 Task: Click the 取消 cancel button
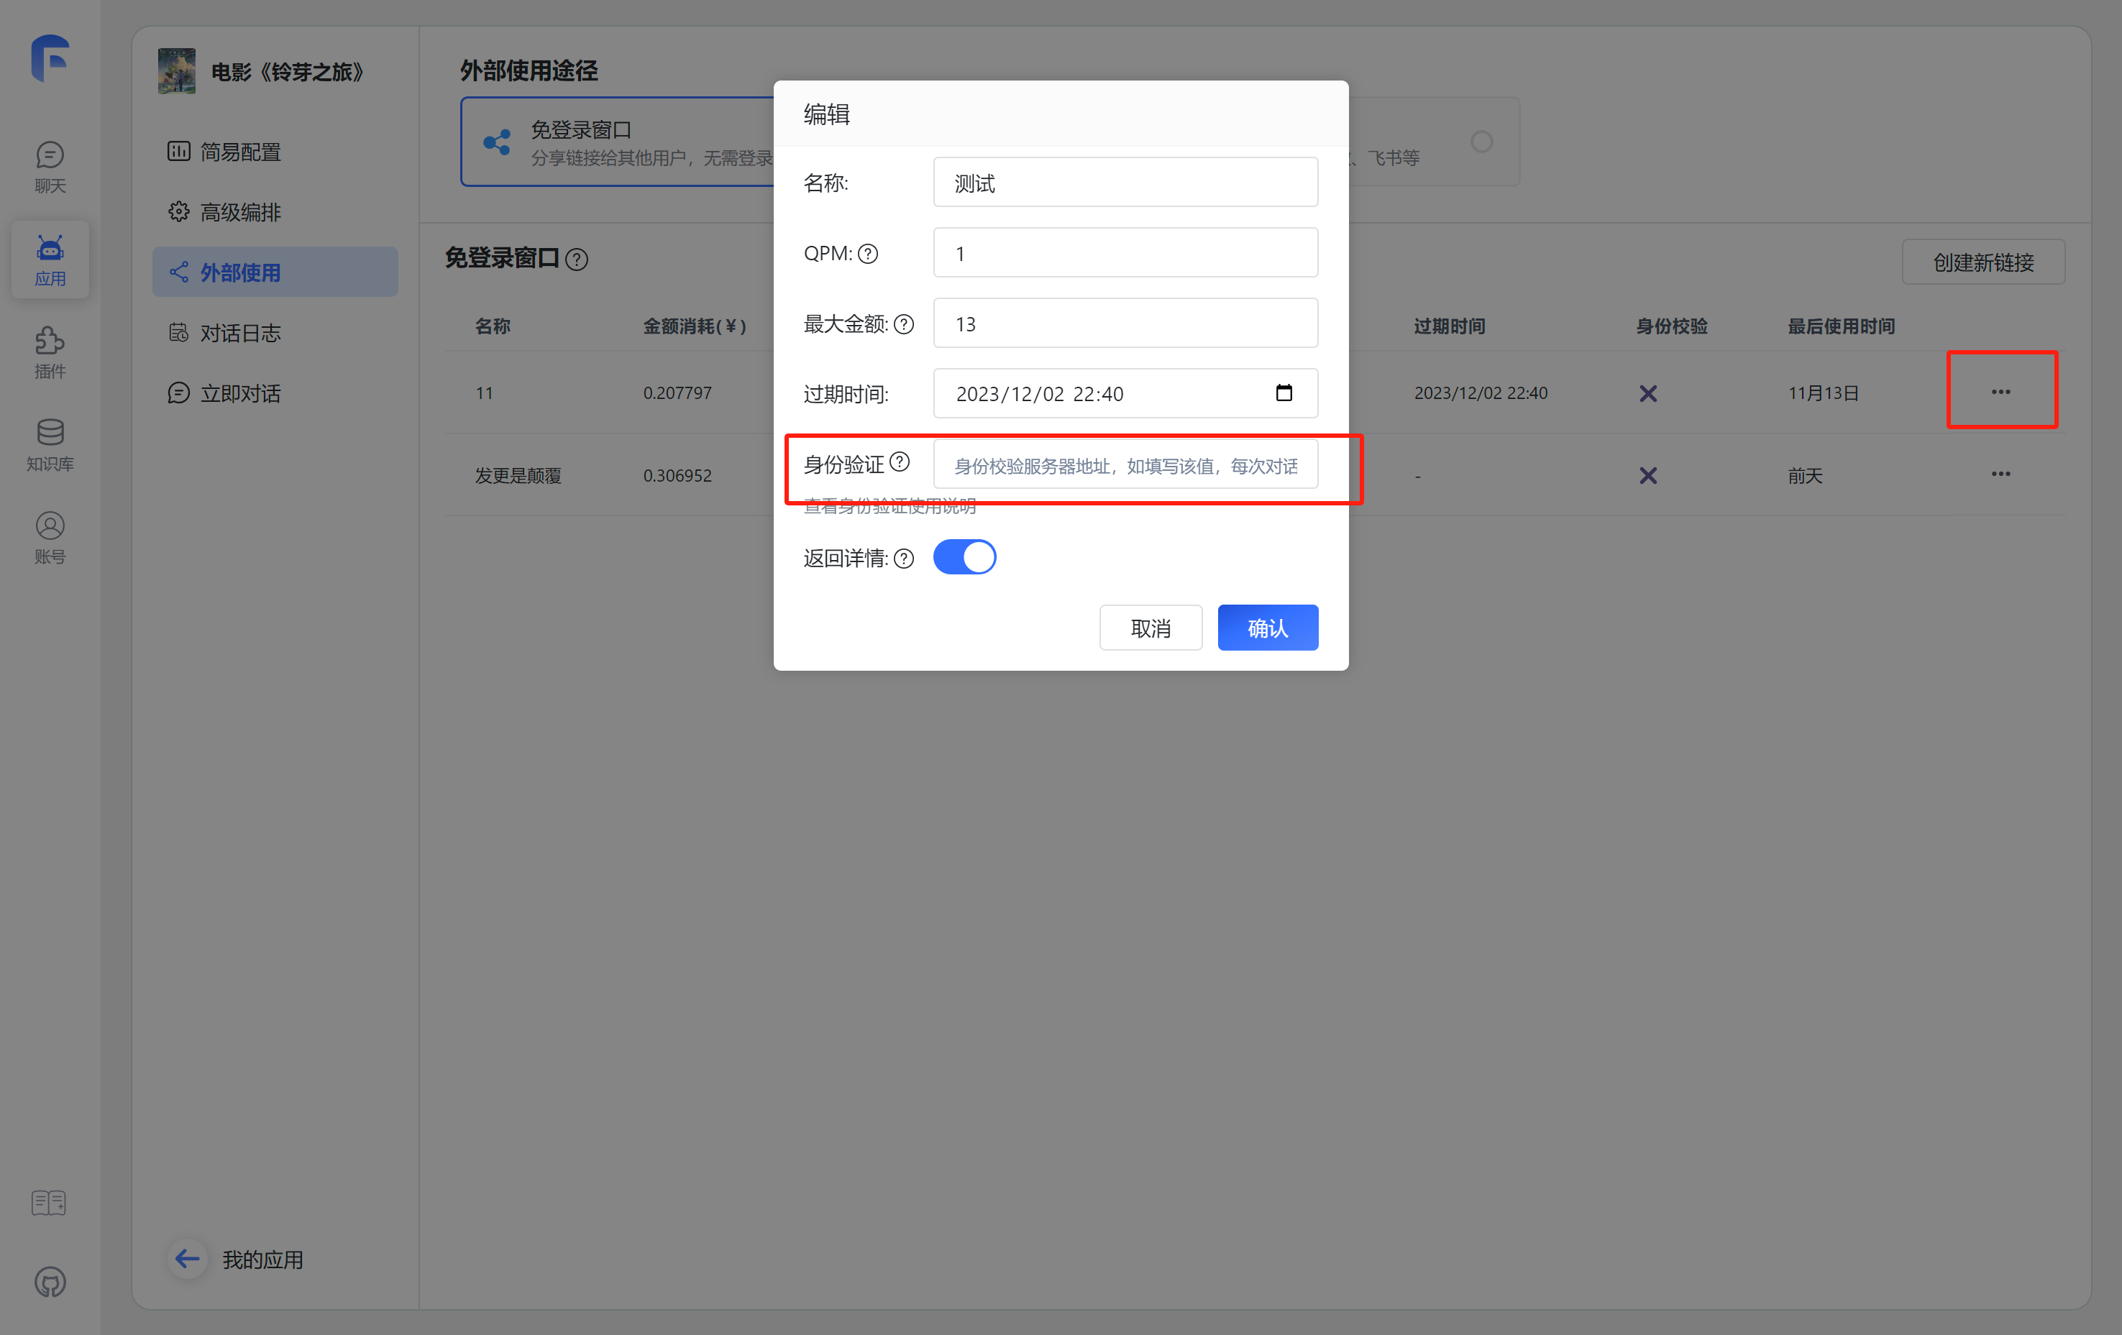(x=1150, y=628)
